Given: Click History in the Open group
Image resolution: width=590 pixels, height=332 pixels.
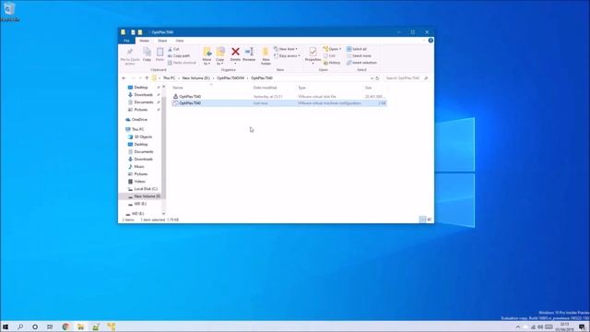Looking at the screenshot, I should pos(332,63).
